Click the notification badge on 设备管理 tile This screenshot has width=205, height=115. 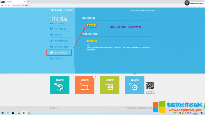94,77
